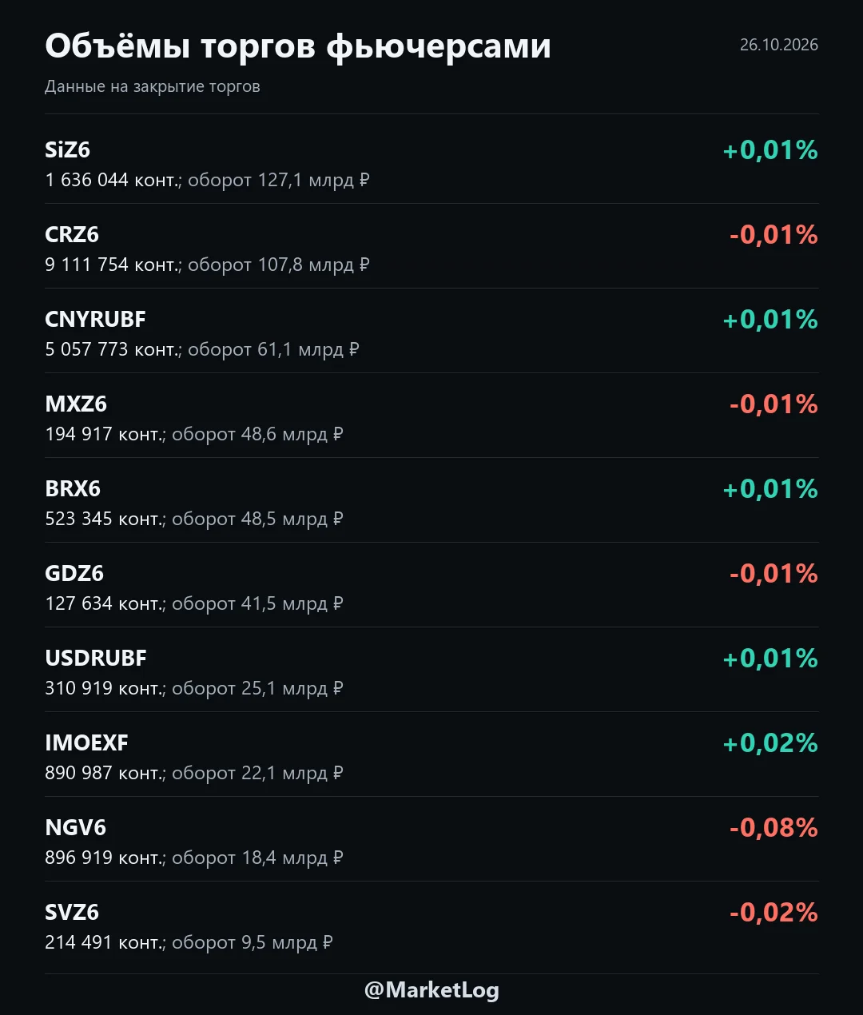Select the BRX6 contract row
863x1015 pixels.
point(431,500)
